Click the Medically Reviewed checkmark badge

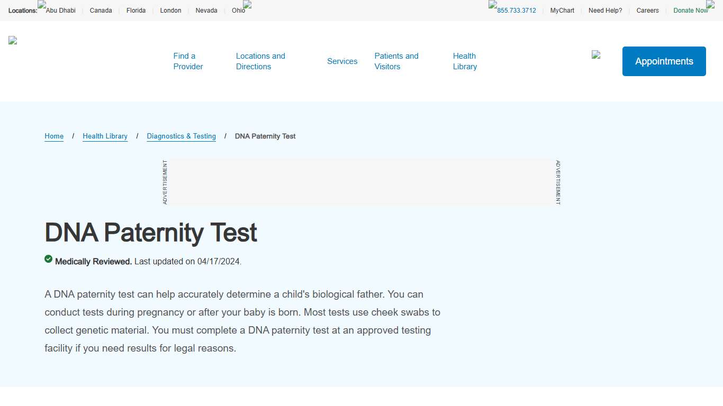pos(48,259)
